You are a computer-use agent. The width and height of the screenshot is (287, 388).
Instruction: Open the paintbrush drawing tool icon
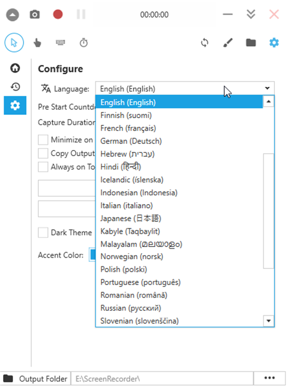(227, 42)
